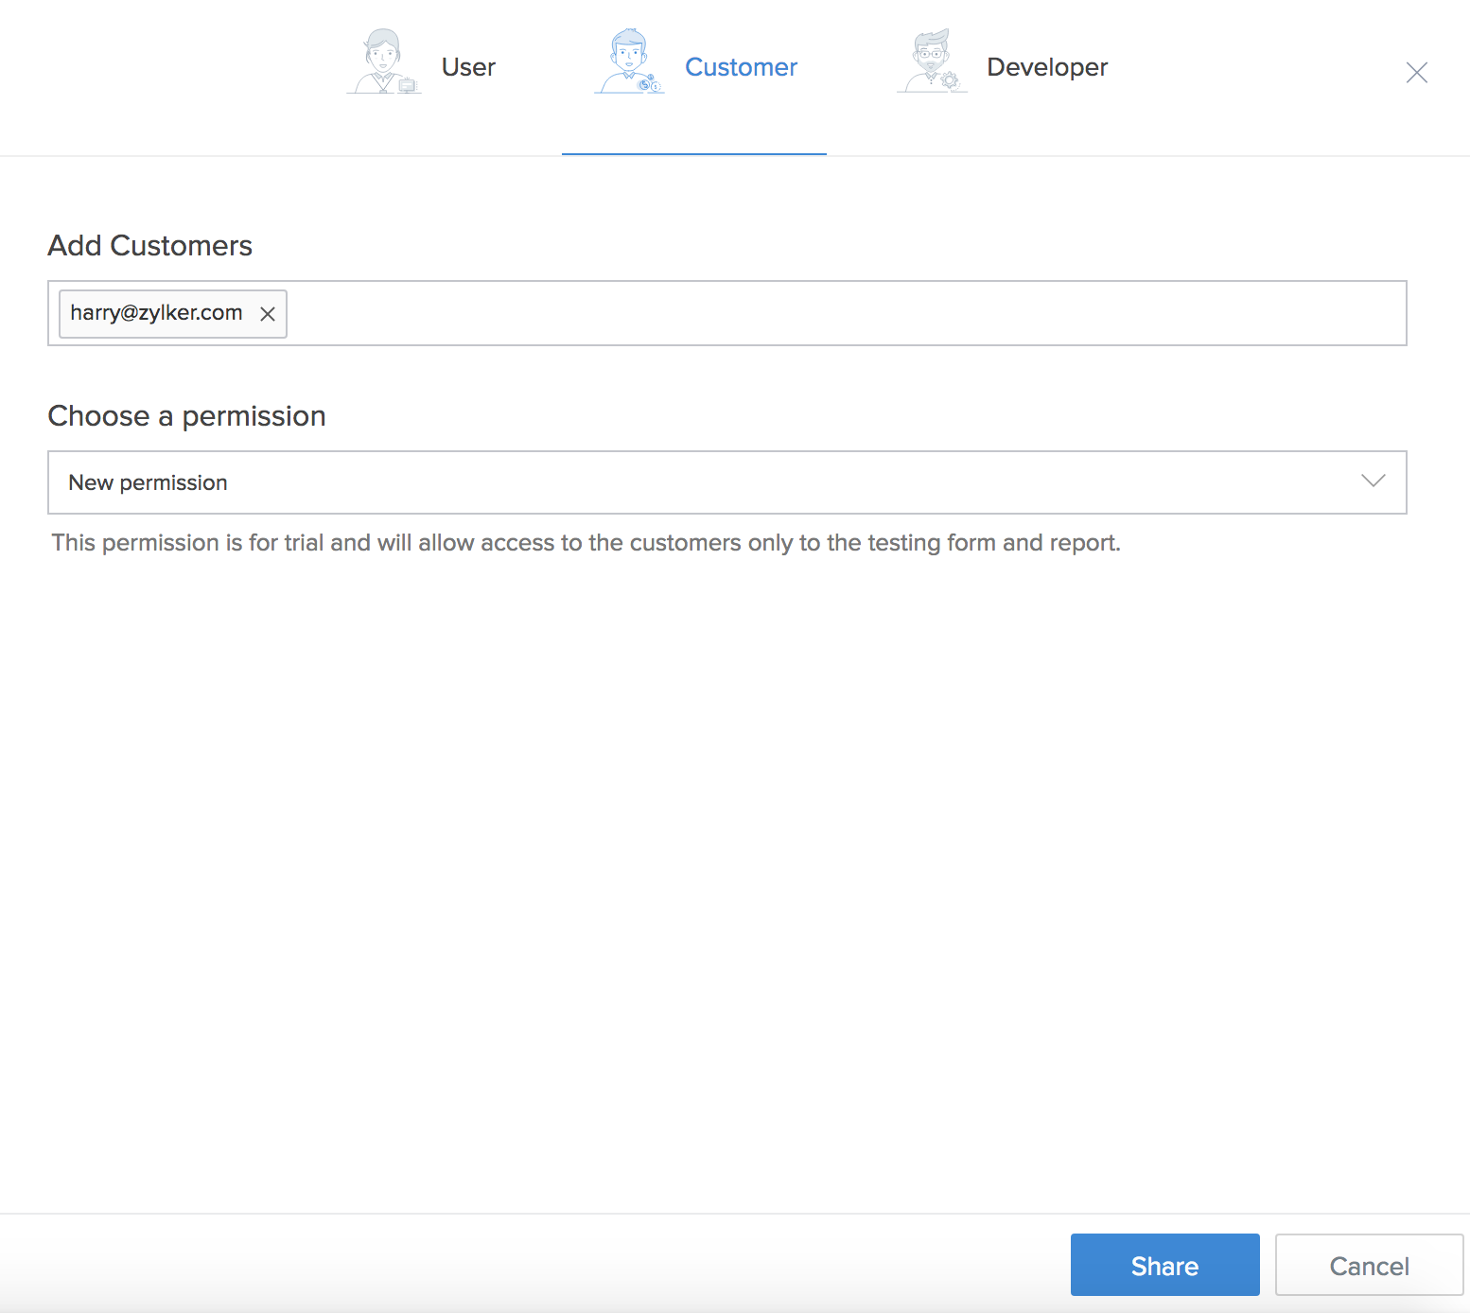Click the Developer avatar icon

932,61
